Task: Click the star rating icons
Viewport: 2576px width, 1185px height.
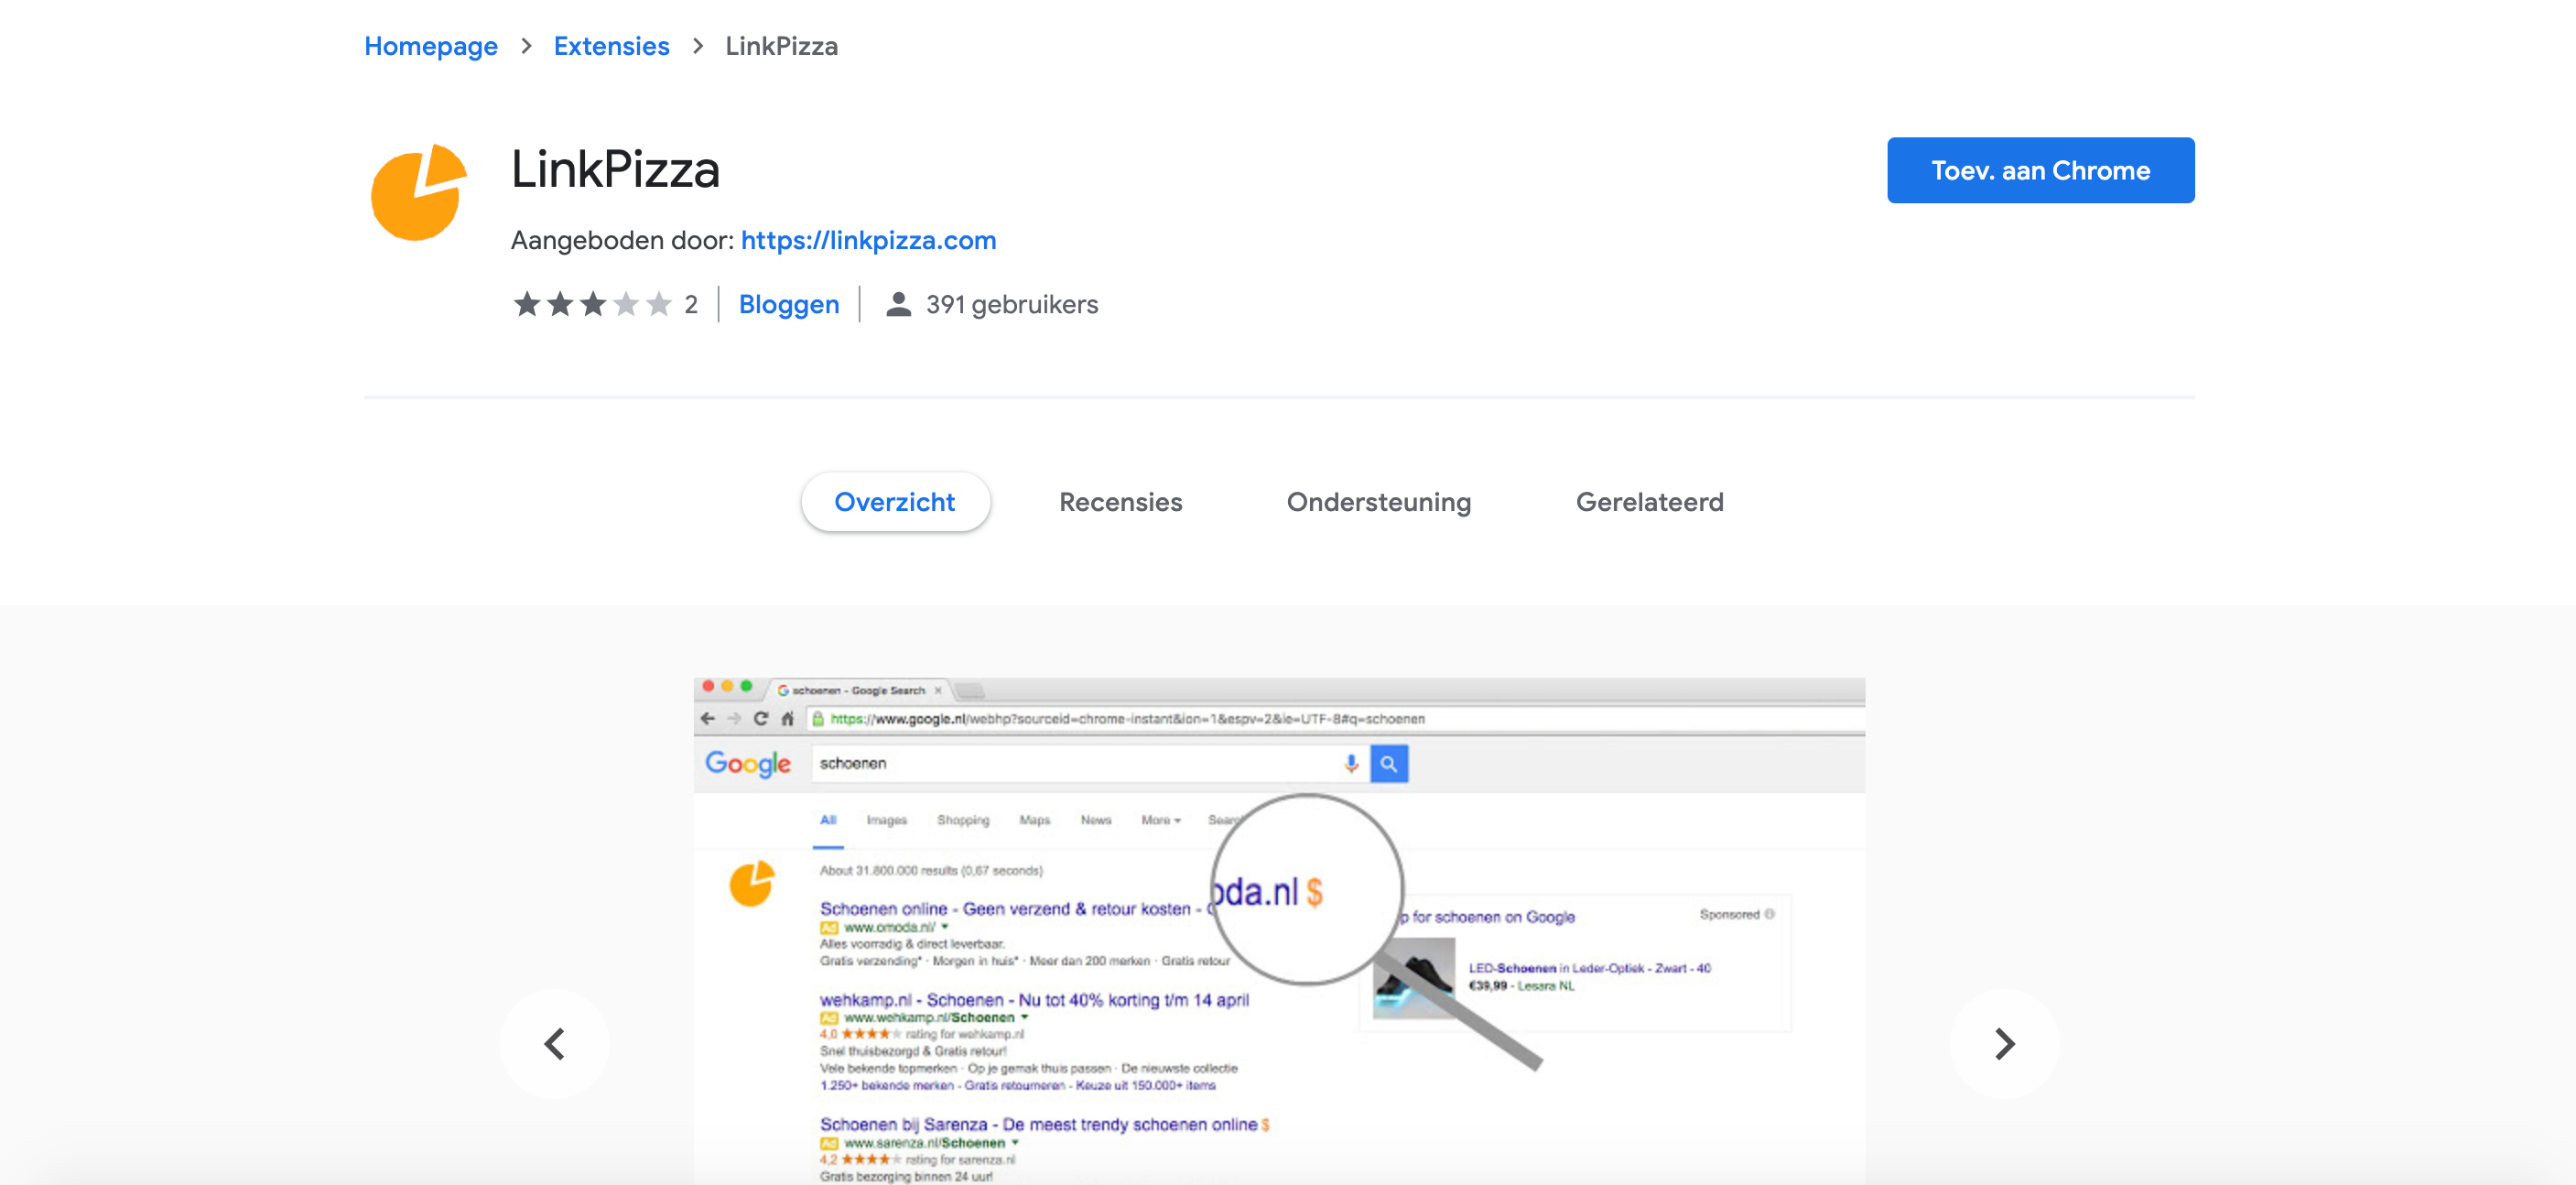Action: (x=592, y=304)
